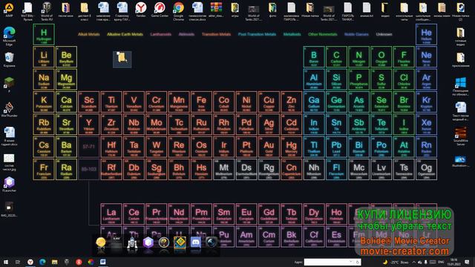Click the question mark icon in the dock
The width and height of the screenshot is (475, 267).
coord(164,243)
